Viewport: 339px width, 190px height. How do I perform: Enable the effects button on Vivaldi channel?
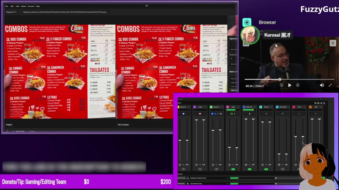point(200,169)
